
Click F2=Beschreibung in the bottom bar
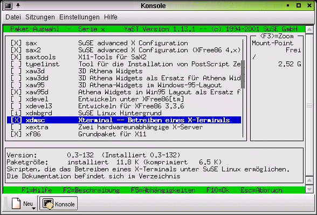(x=92, y=190)
